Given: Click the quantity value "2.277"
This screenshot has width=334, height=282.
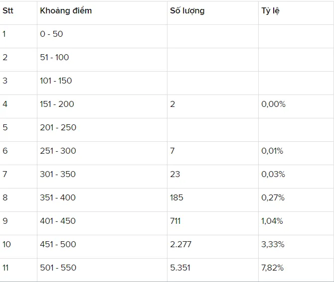Looking at the screenshot, I should pos(180,244).
